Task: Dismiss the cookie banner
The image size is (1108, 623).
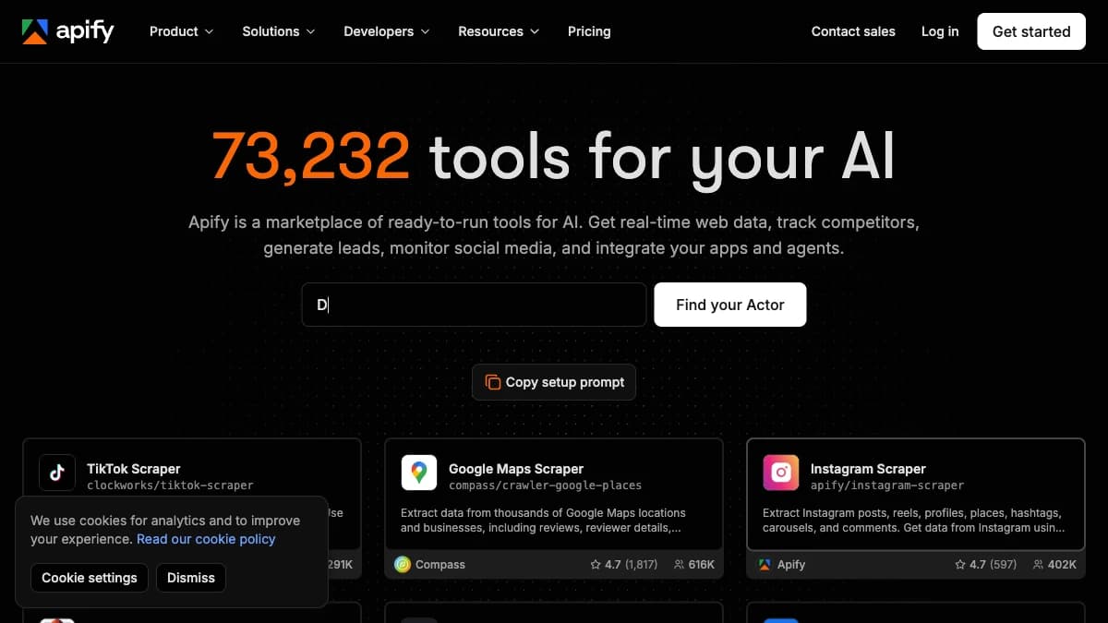Action: coord(191,578)
